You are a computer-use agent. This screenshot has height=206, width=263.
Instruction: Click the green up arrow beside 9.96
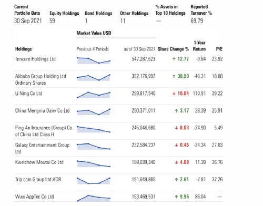tap(176, 197)
